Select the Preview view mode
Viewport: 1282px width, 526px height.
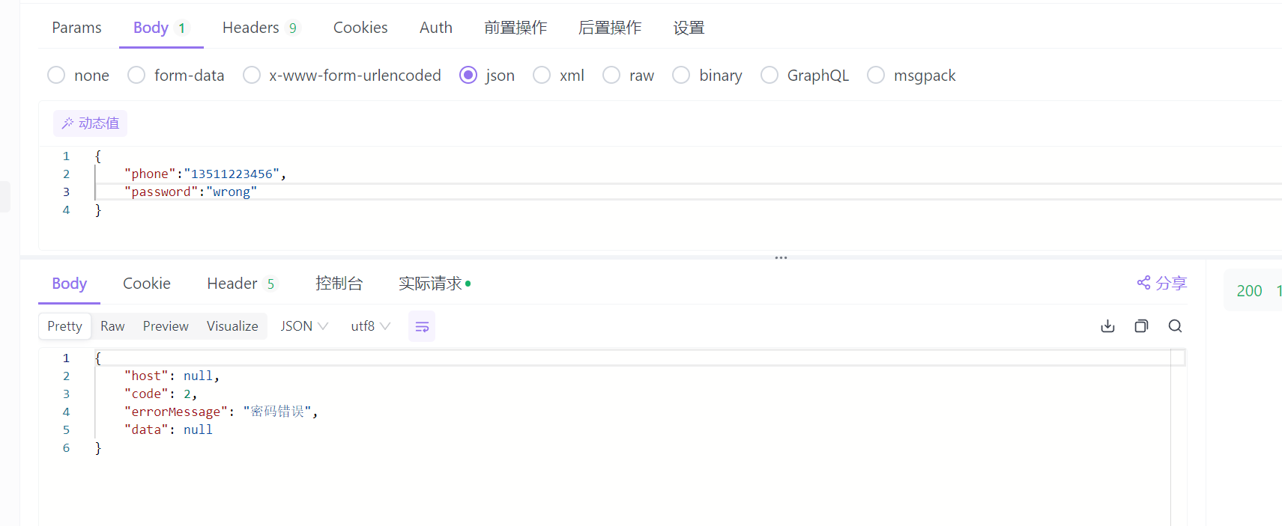(x=166, y=326)
